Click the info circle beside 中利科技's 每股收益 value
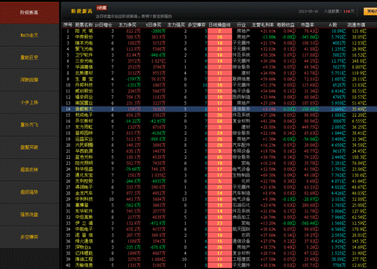Image resolution: width=377 pixels, height=269 pixels. [x=293, y=199]
